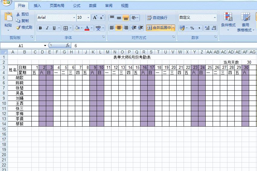
Task: Open the Clipboard (剪贴板) dialog launcher
Action: (32, 37)
